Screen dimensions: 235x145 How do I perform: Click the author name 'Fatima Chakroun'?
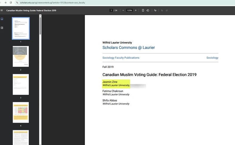point(113,91)
